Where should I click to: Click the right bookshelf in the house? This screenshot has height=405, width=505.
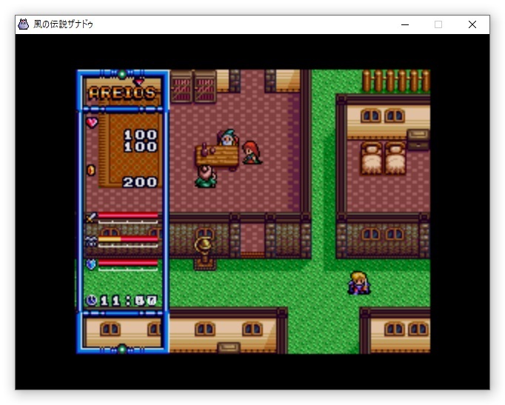[x=205, y=87]
